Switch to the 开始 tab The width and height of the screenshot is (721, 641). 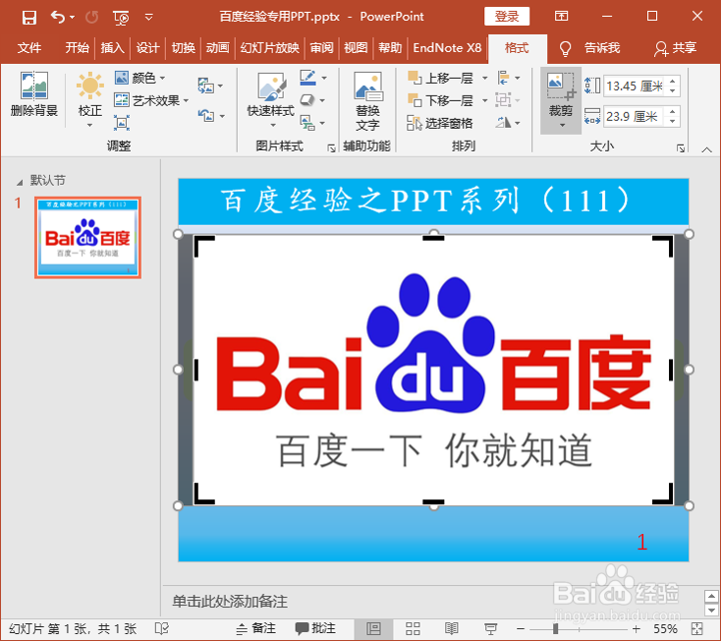(x=77, y=47)
